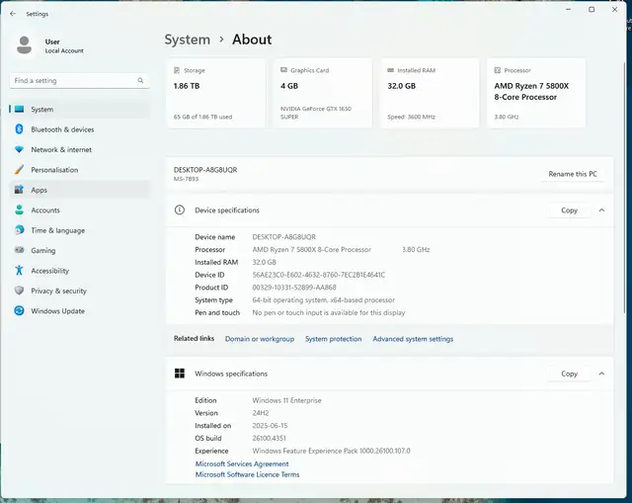Click the Personalisation paintbrush icon
The image size is (632, 503).
tap(19, 169)
